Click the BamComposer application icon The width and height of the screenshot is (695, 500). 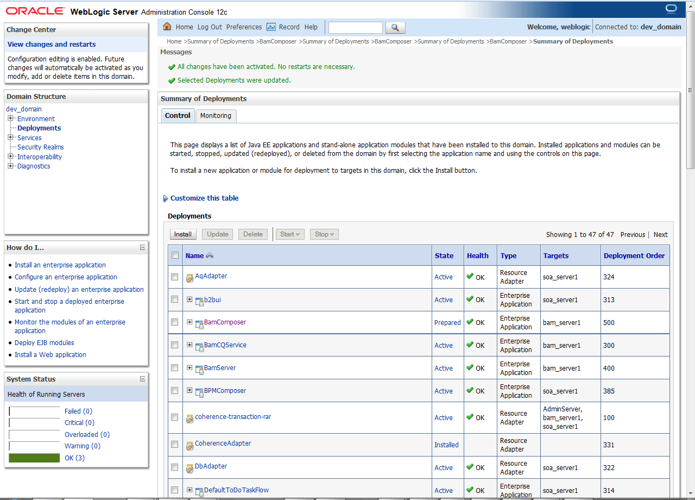(199, 324)
